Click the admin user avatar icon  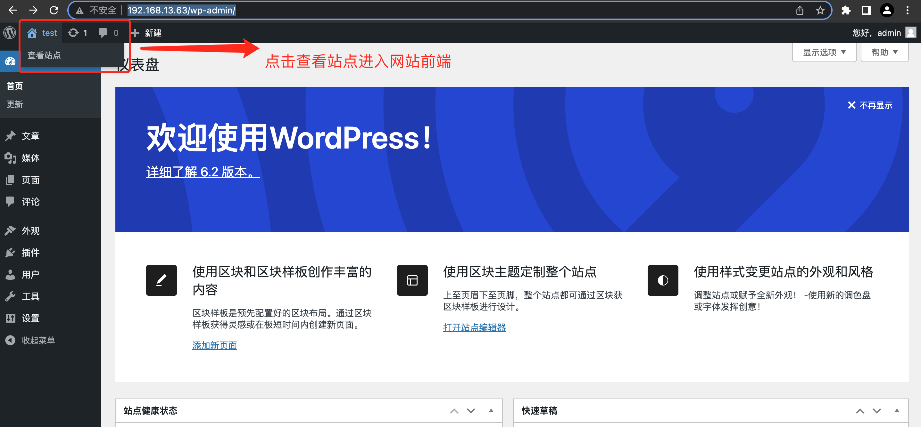tap(910, 33)
